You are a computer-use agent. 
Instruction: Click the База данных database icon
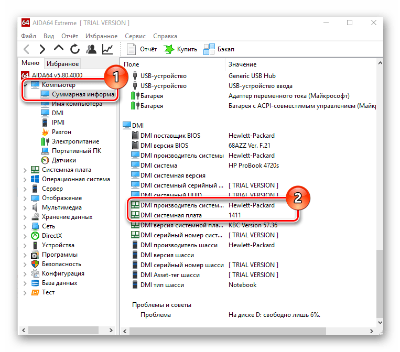point(35,283)
